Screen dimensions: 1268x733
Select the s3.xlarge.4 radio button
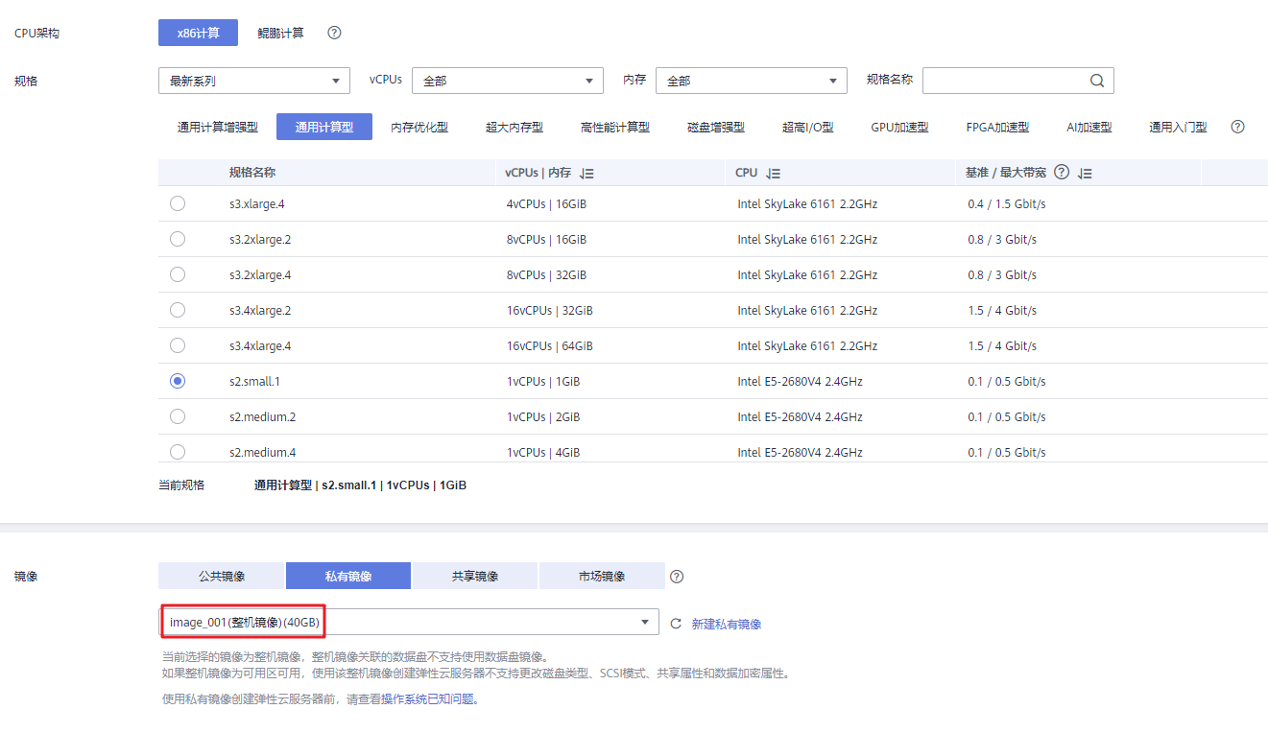point(178,203)
